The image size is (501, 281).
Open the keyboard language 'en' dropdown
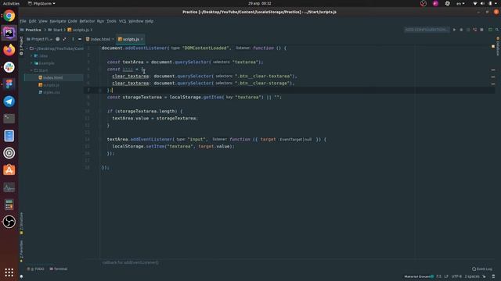460,3
